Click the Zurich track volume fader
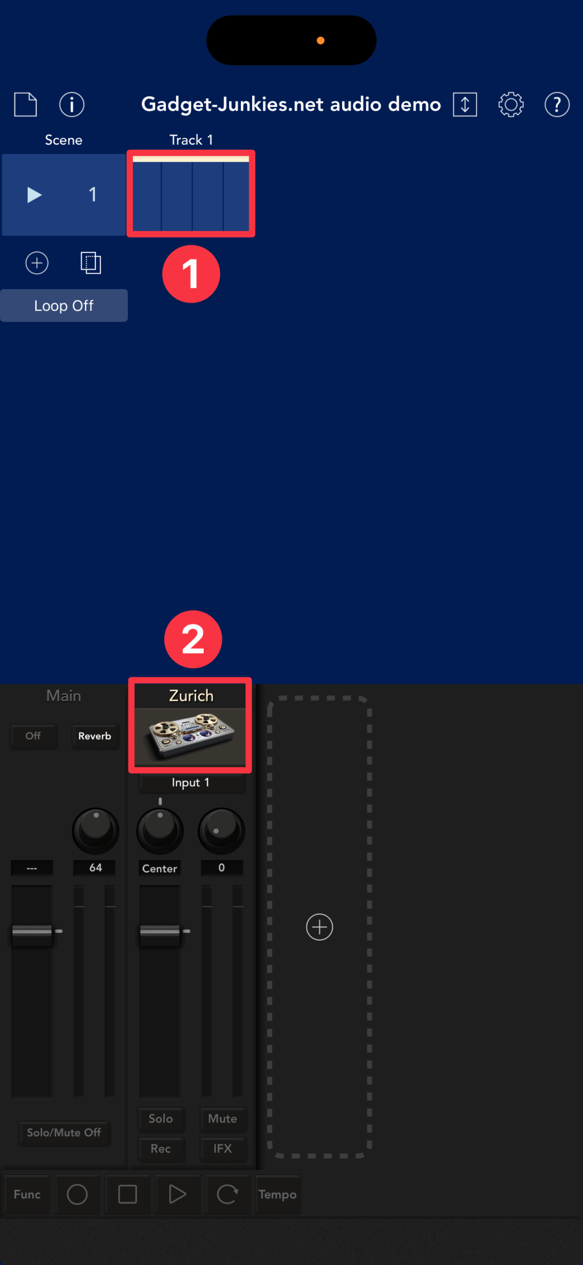 pyautogui.click(x=160, y=932)
